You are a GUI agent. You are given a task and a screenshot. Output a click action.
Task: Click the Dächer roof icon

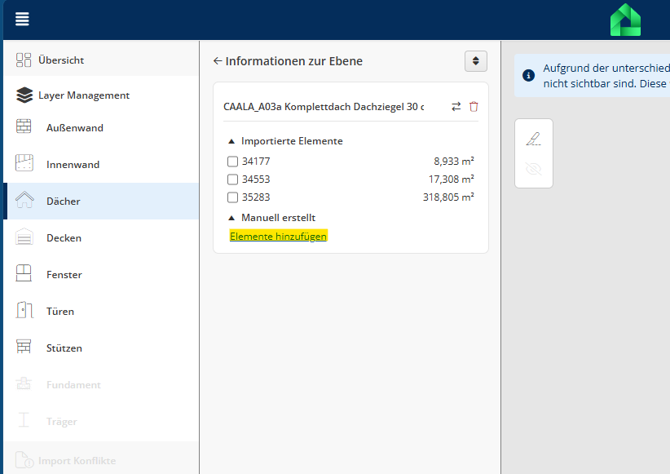(x=24, y=199)
